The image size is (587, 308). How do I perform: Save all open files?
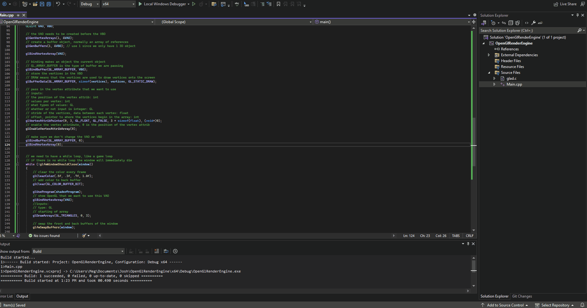(49, 4)
